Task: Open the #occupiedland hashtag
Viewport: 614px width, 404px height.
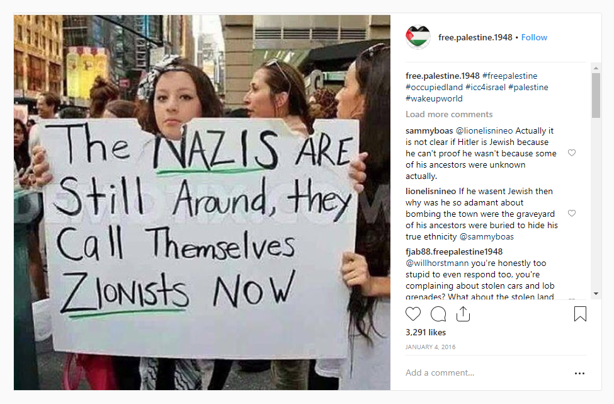Action: pos(434,87)
